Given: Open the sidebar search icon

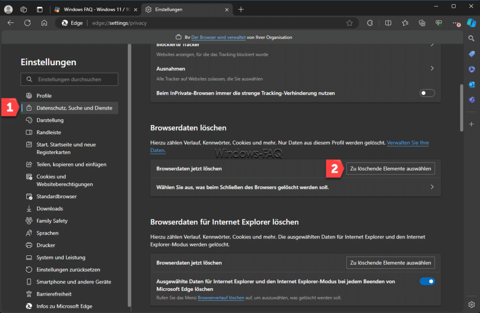Looking at the screenshot, I should click(472, 38).
